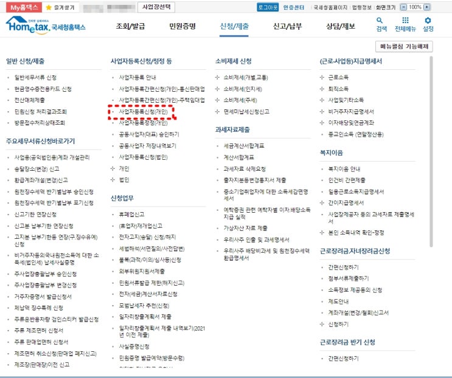Viewport: 452px width, 378px height.
Task: Expand 퇴직소득 plus icon
Action: [x=322, y=89]
